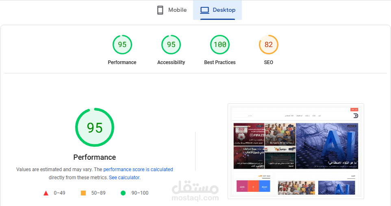Click the AI hero image in screenshot preview

point(327,146)
